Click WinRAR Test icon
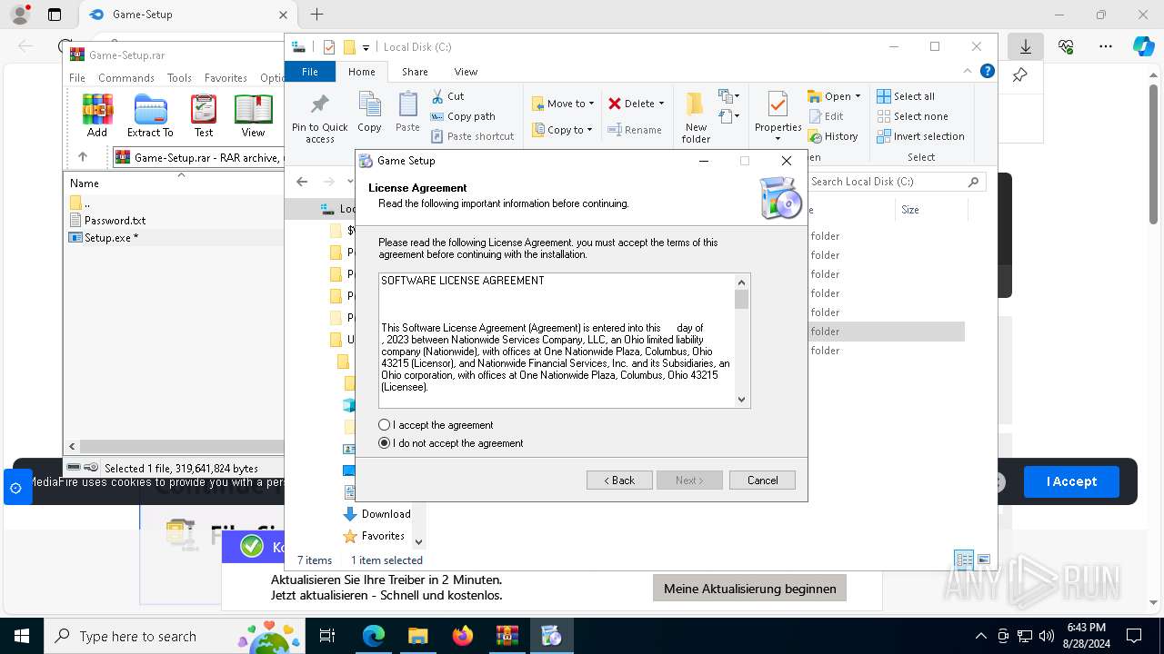 (204, 116)
